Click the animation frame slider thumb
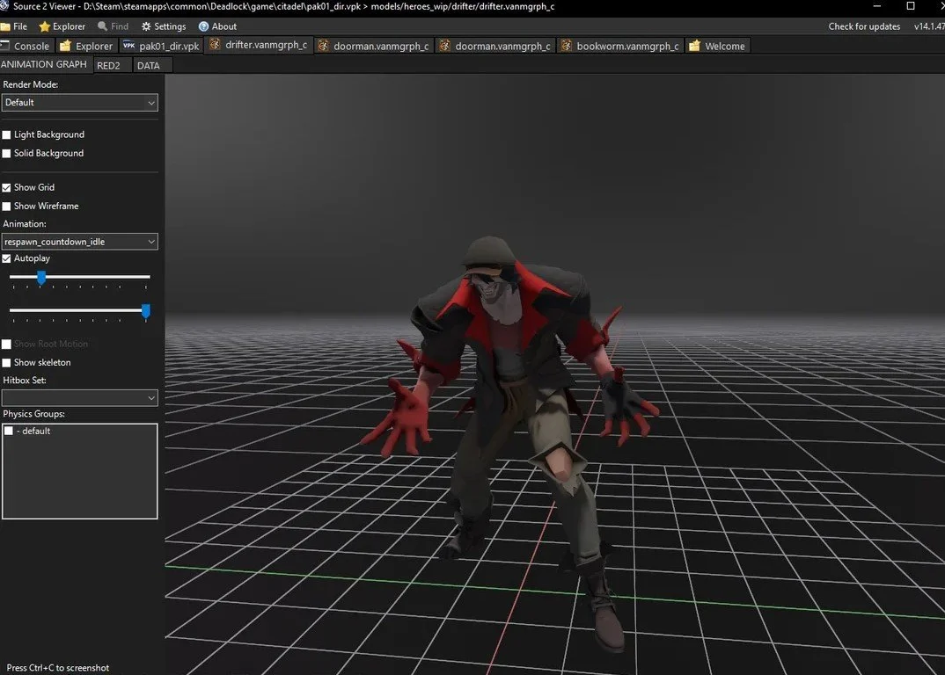The width and height of the screenshot is (945, 675). click(41, 278)
